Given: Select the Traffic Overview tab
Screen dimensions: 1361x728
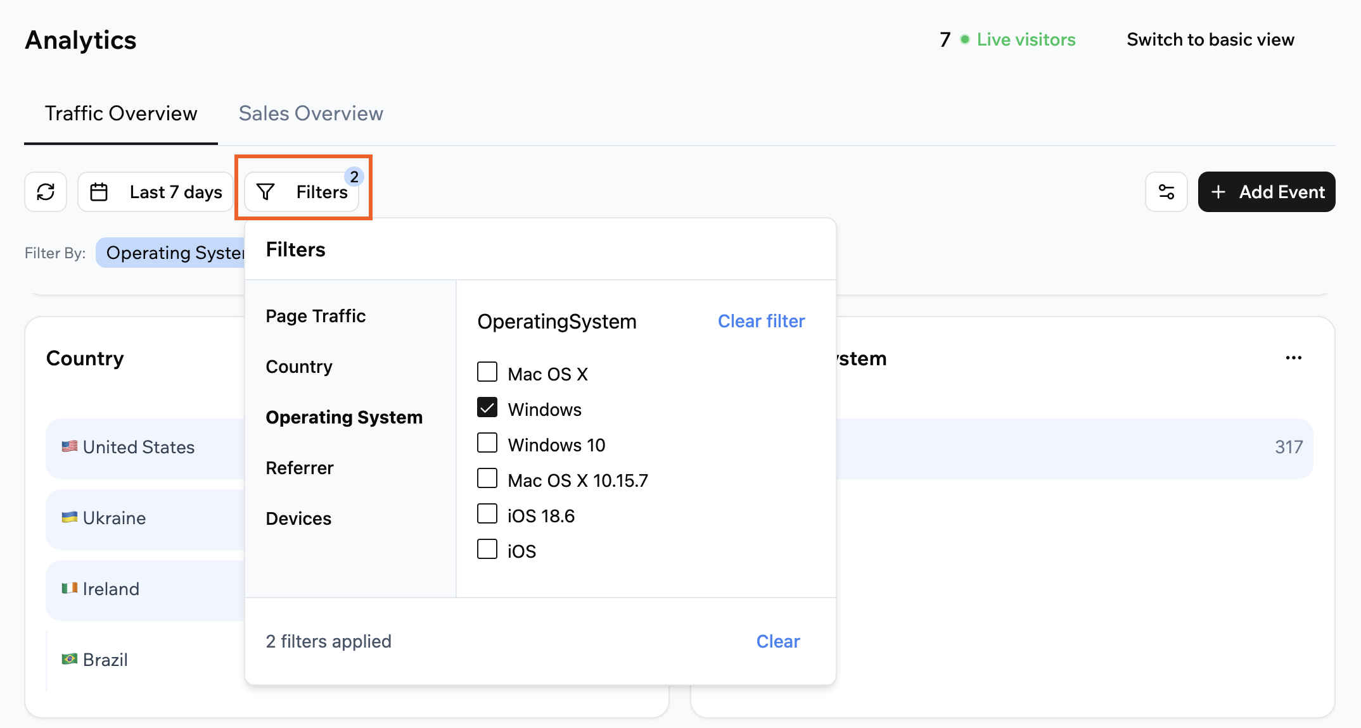Looking at the screenshot, I should pos(121,113).
